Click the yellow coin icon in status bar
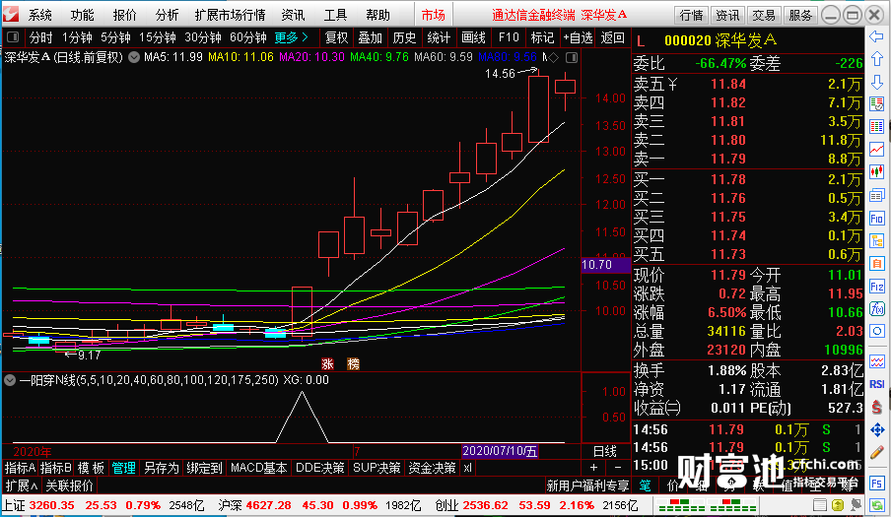 [x=838, y=504]
